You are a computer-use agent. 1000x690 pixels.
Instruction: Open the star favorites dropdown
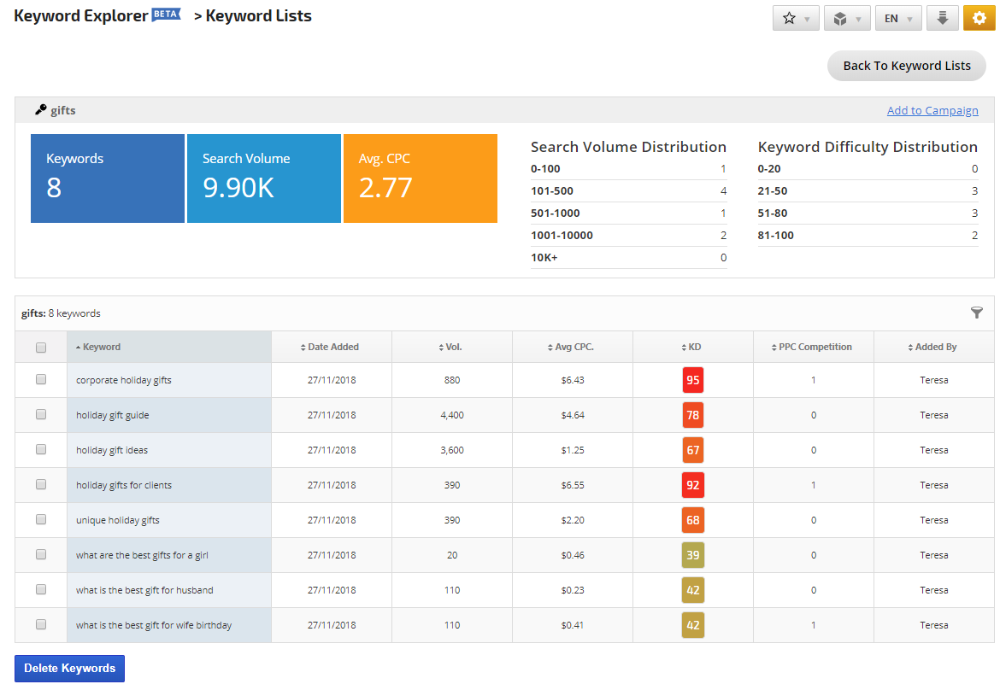(796, 18)
